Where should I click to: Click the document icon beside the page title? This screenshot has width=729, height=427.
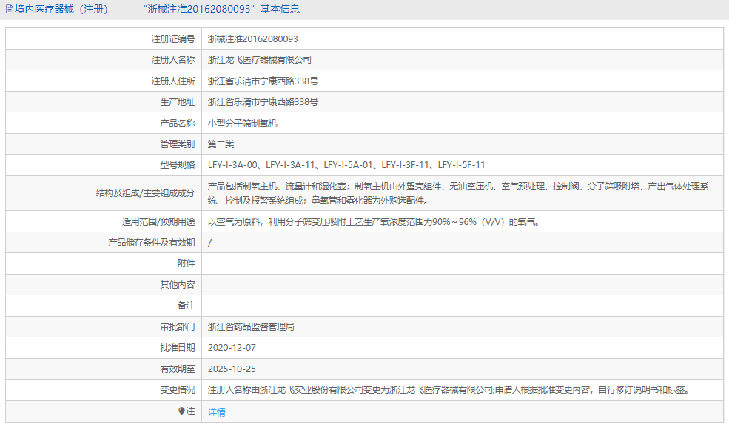tap(10, 8)
